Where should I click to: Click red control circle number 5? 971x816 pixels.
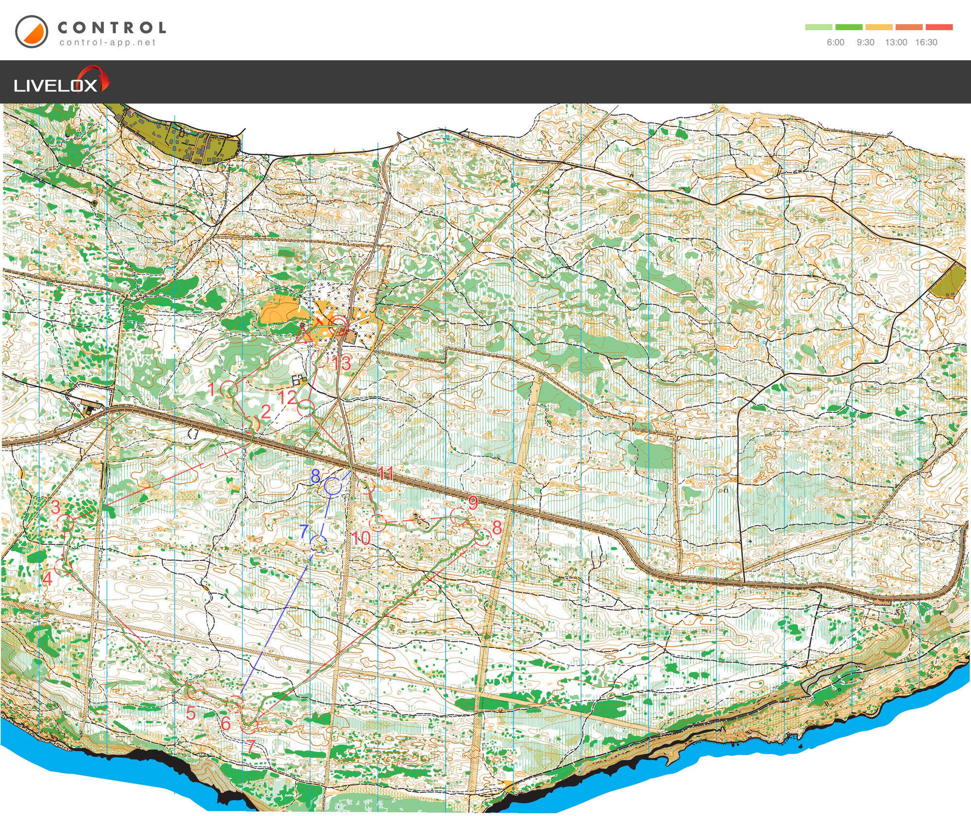(x=196, y=691)
